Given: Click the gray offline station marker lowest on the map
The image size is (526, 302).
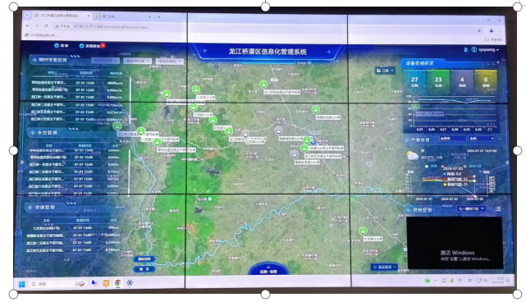Looking at the screenshot, I should point(295,154).
